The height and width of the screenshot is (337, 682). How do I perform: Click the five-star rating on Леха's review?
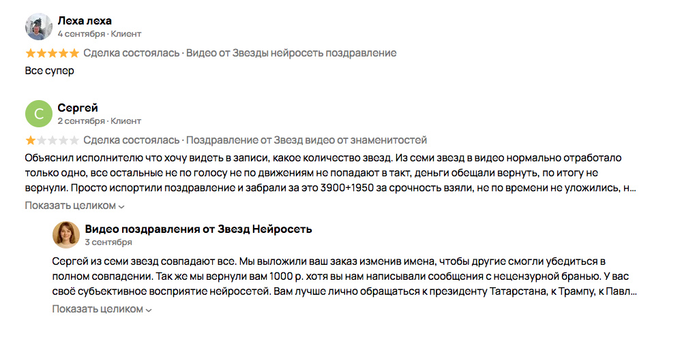tap(52, 53)
